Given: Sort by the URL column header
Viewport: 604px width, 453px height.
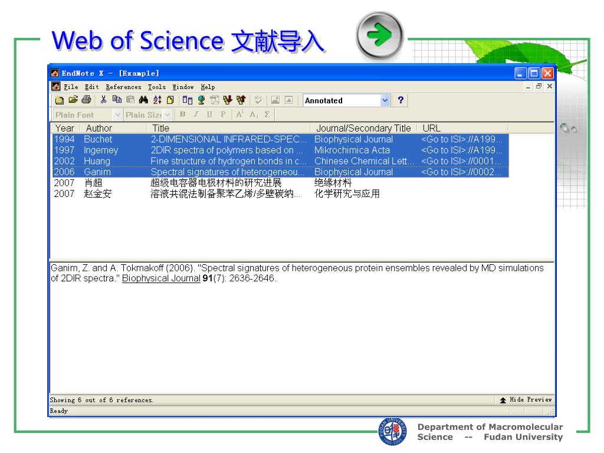Looking at the screenshot, I should pyautogui.click(x=462, y=128).
